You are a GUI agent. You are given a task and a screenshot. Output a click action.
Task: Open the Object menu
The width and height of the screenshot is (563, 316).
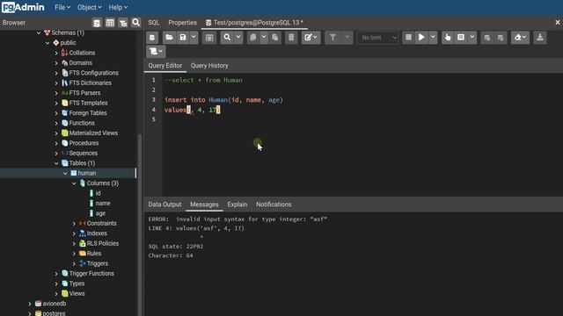[x=89, y=7]
